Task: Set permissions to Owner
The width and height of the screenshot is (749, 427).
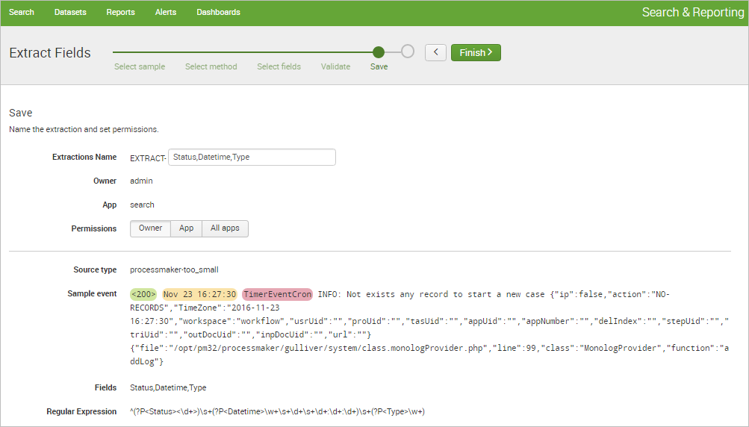Action: 150,228
